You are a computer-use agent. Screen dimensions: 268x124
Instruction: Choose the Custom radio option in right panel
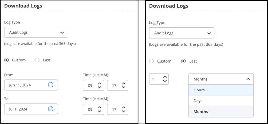(x=152, y=61)
